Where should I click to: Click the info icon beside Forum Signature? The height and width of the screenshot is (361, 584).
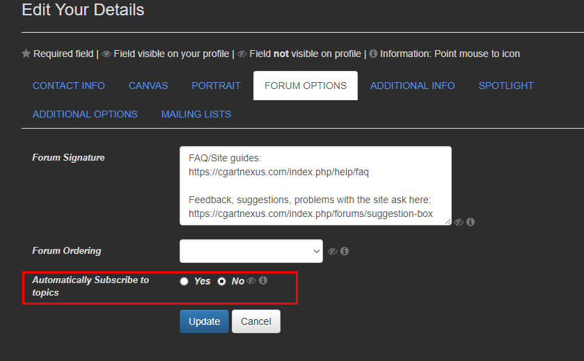click(471, 222)
